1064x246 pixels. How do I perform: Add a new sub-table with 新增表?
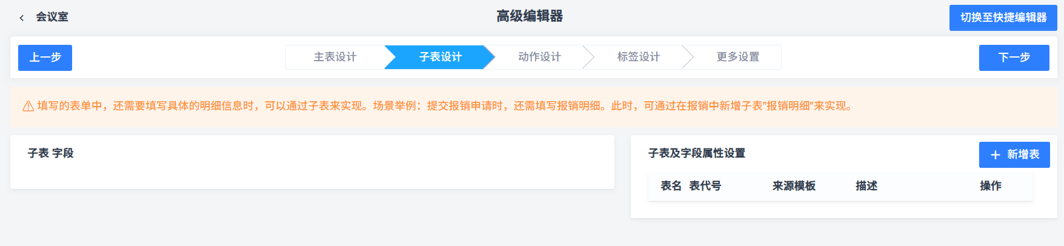[1014, 155]
